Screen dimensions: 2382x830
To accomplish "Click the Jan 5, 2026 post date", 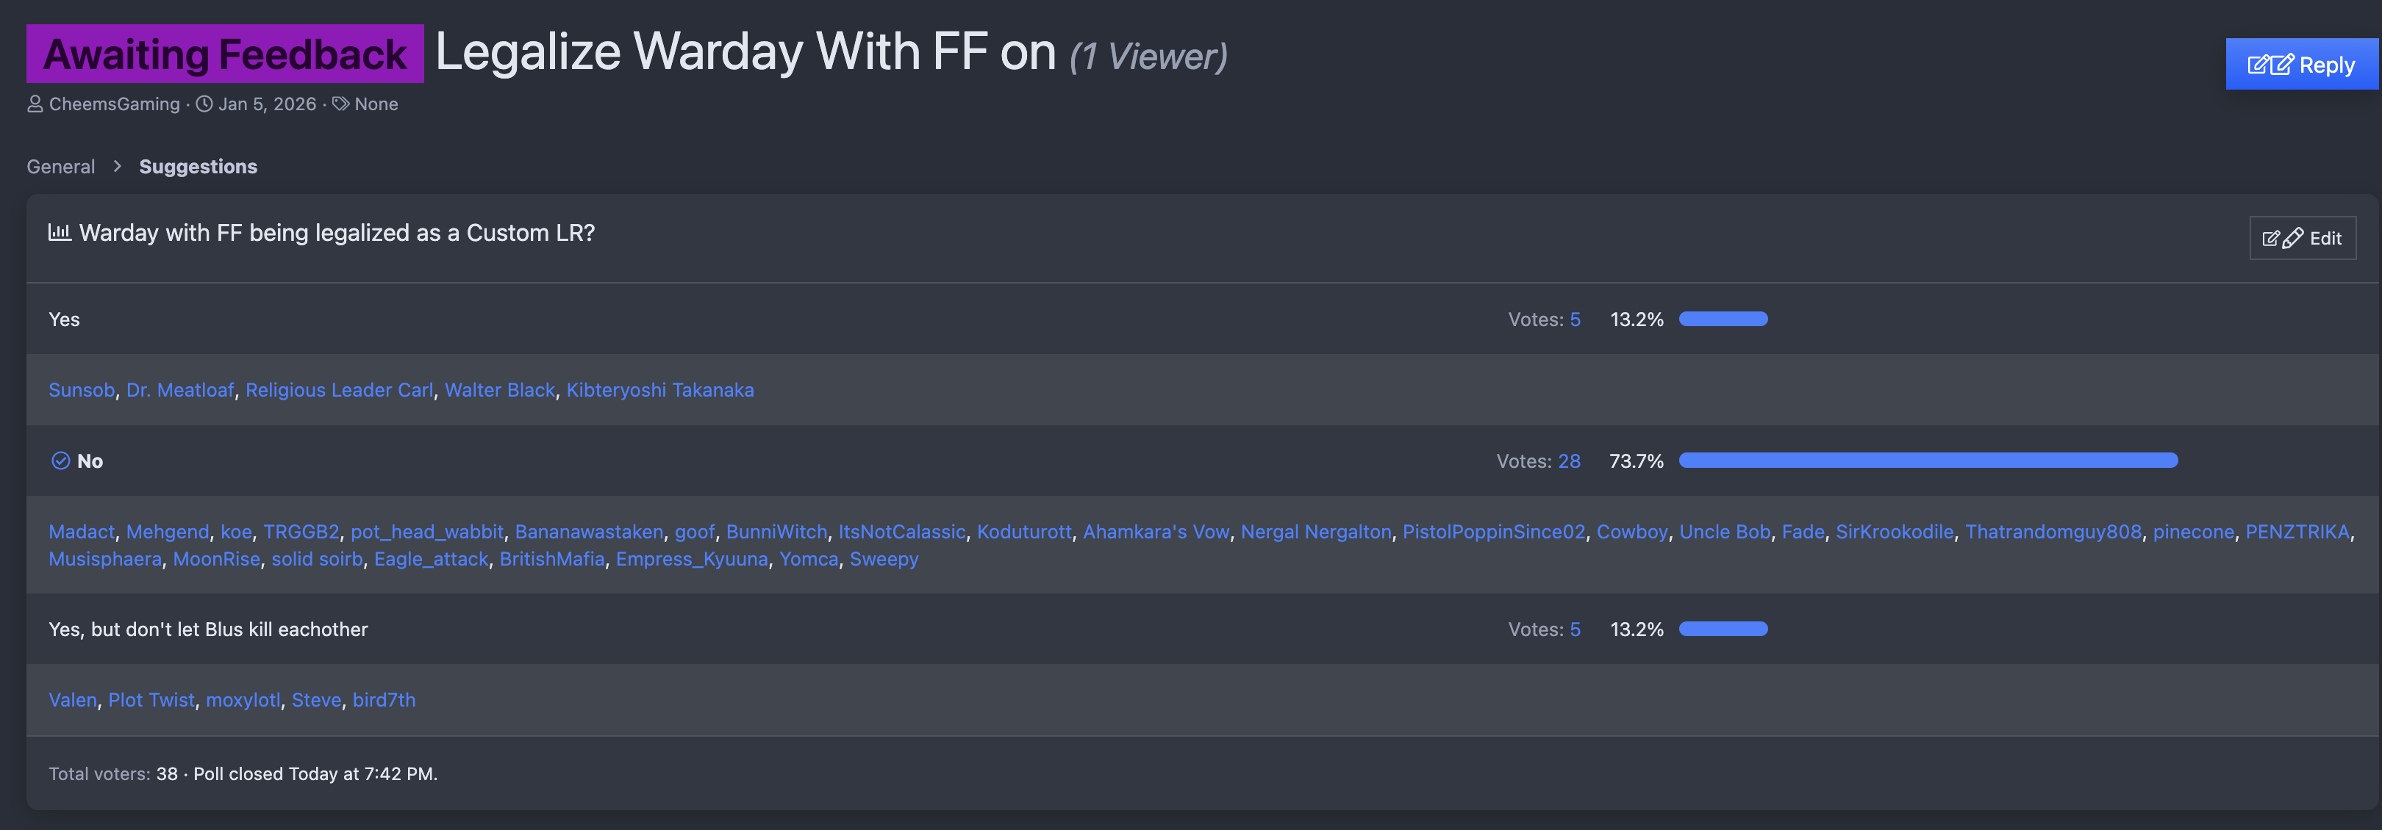I will (x=267, y=104).
